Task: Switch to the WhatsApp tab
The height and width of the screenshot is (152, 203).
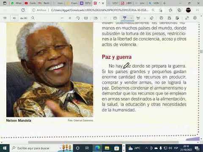Action: pyautogui.click(x=16, y=3)
